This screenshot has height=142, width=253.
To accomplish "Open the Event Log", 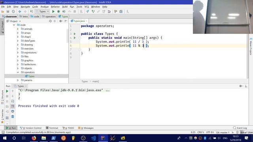I will point(240,128).
